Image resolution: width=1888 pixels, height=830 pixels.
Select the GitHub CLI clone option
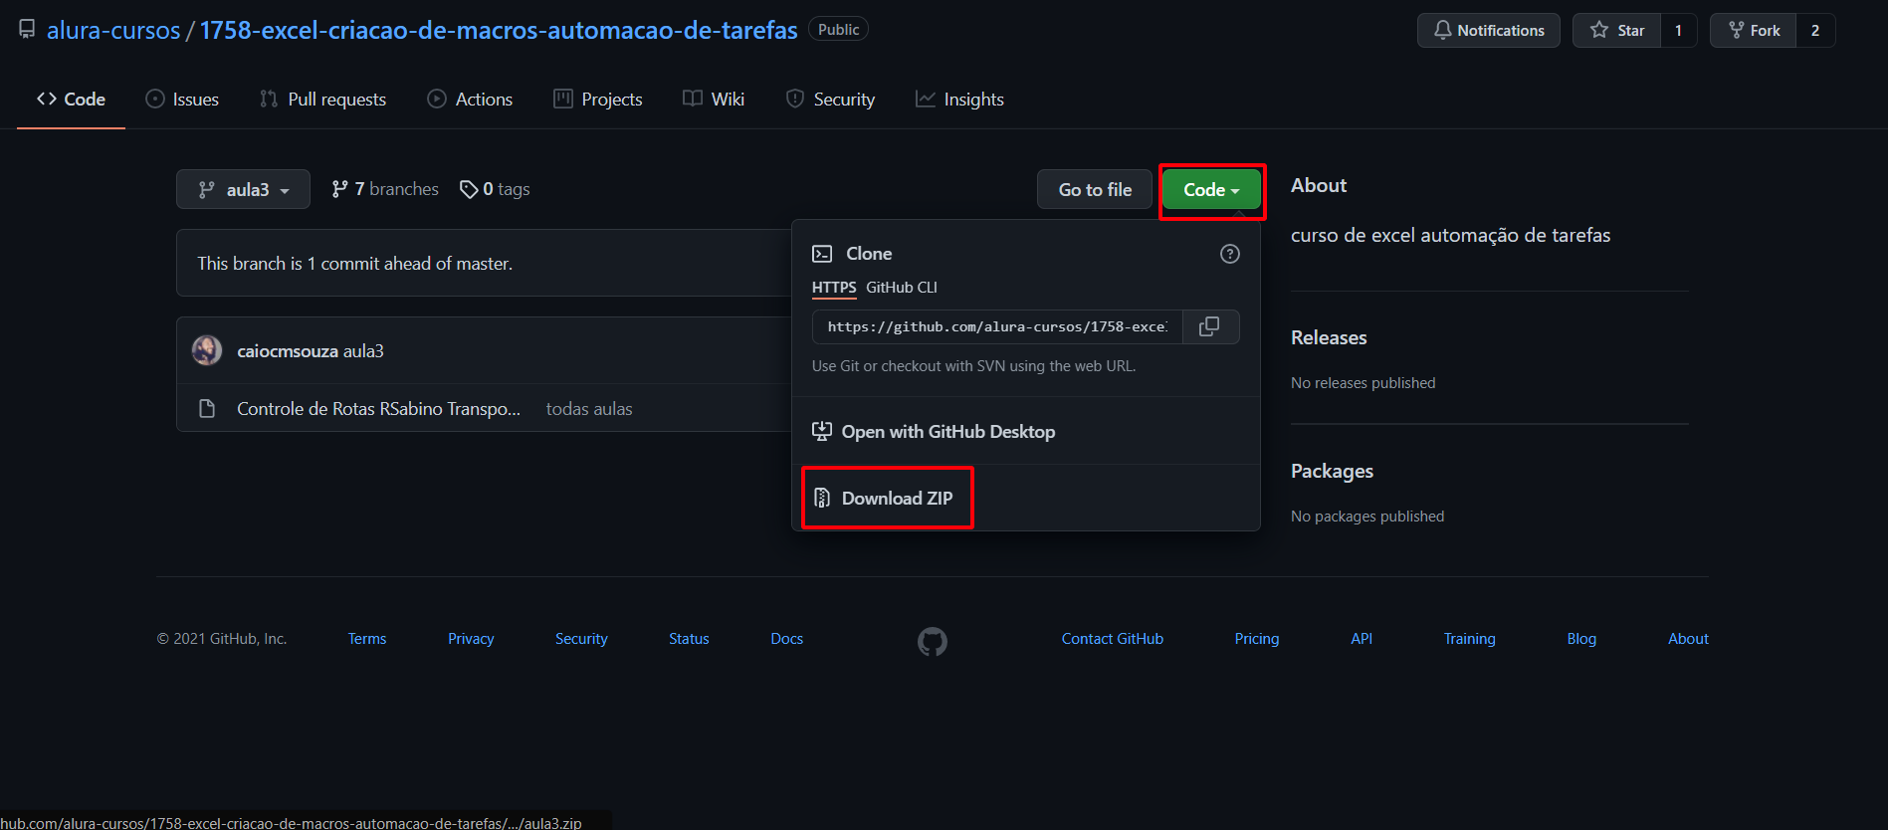[x=902, y=288]
